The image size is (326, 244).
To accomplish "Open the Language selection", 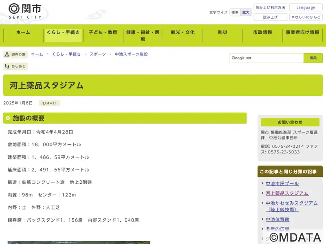I will (306, 7).
